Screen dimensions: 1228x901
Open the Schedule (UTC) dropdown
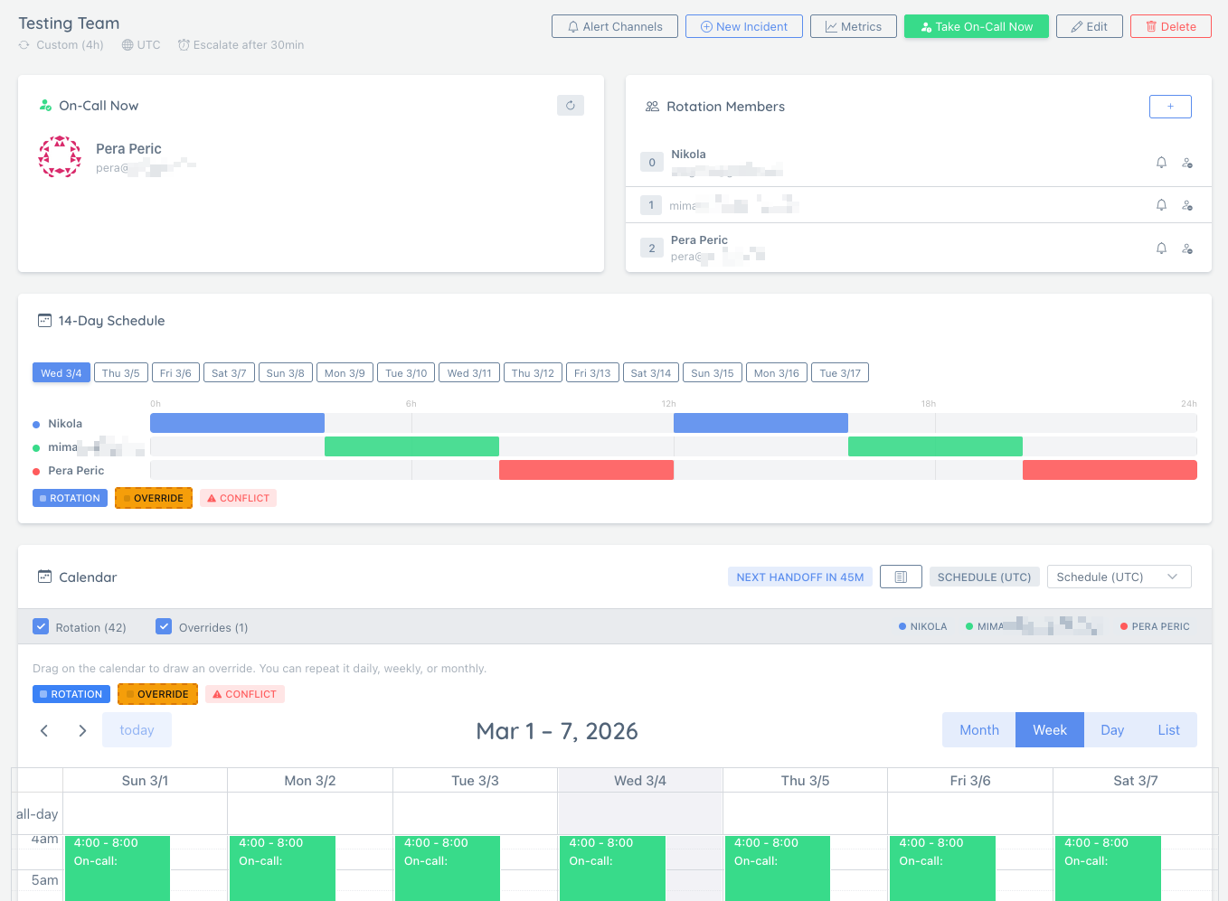pos(1119,576)
